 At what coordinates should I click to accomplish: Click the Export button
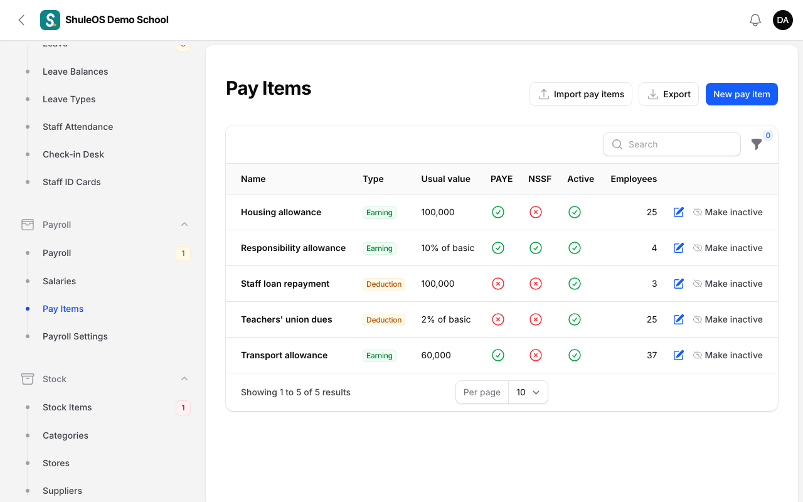(x=669, y=94)
